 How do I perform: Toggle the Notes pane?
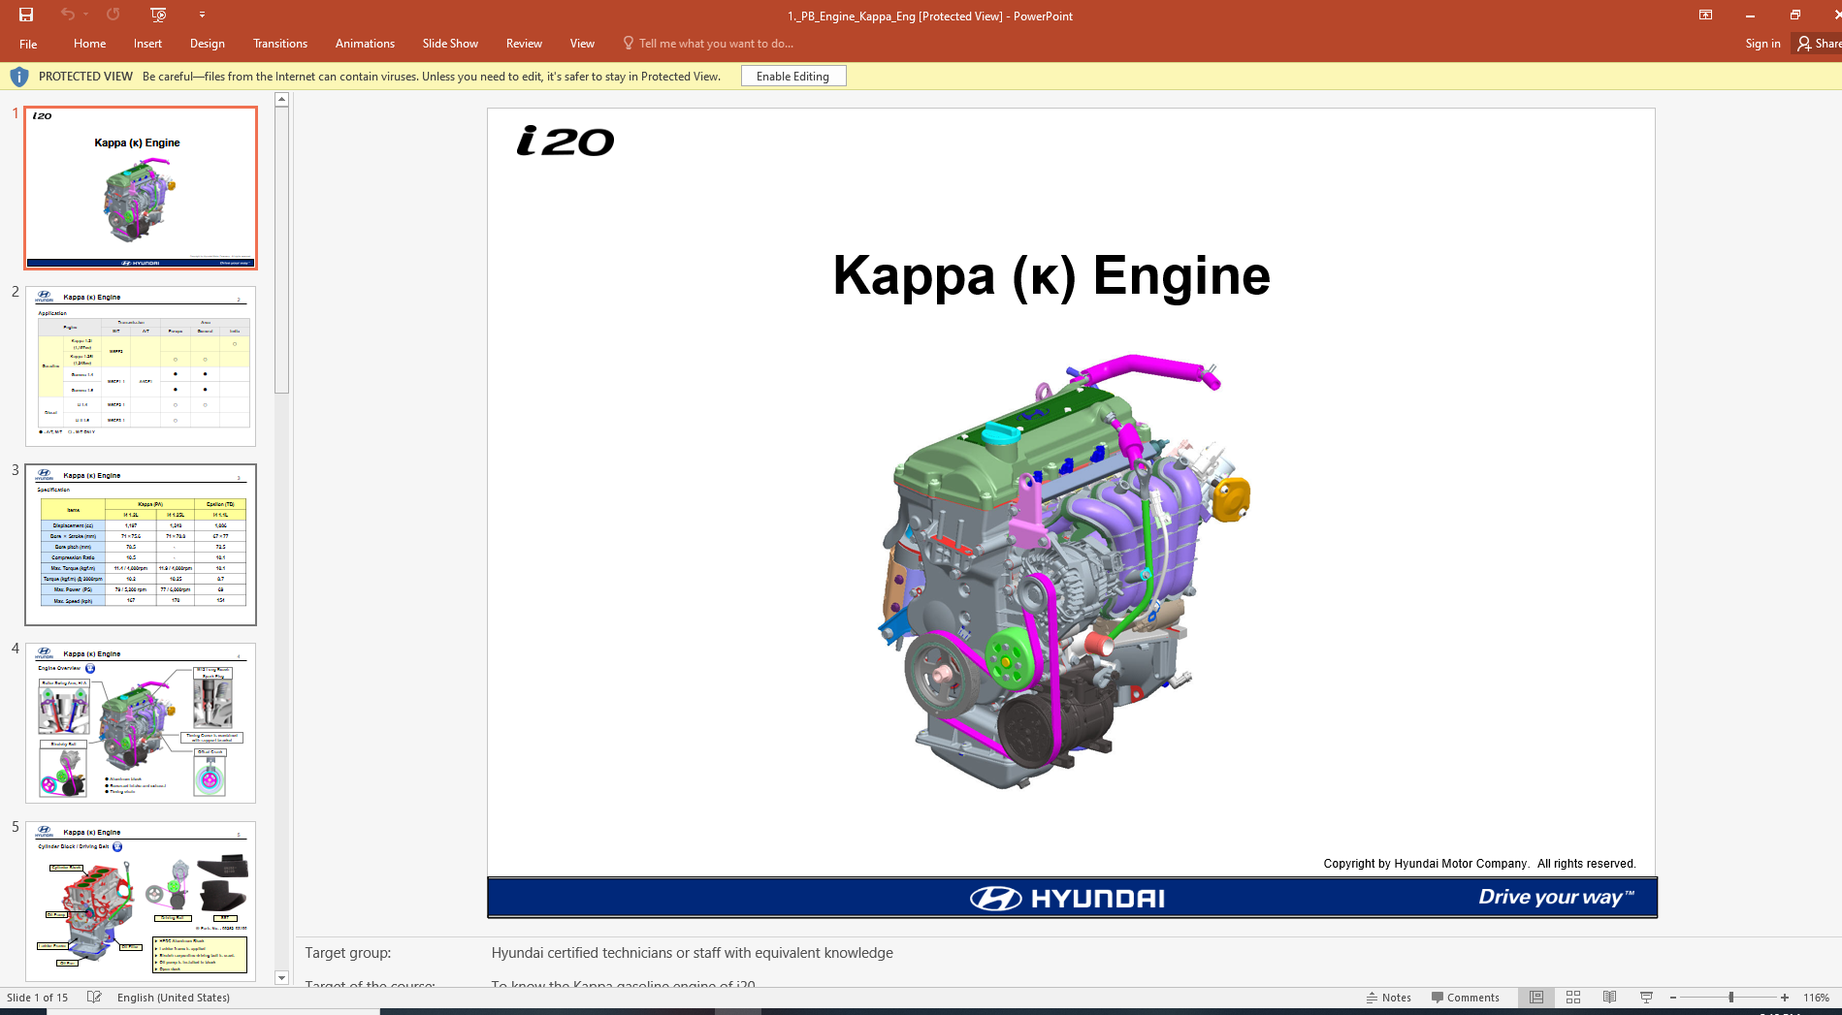tap(1389, 997)
